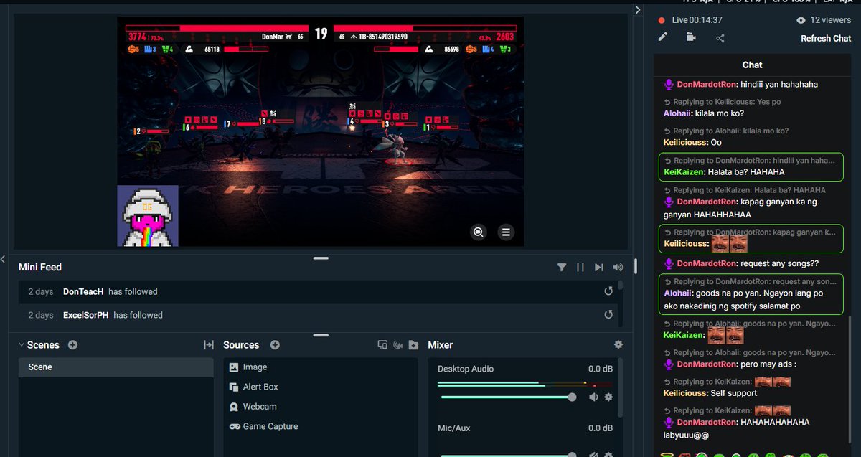Screen dimensions: 861x457
Task: Click the pixel avatar webcam overlay in preview
Action: click(148, 216)
